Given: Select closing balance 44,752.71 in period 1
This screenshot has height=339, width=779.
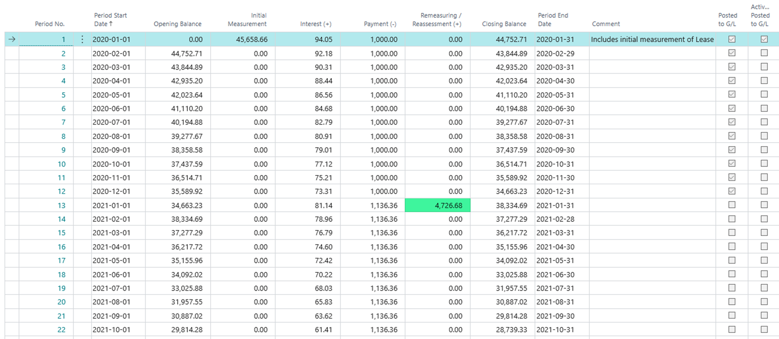Looking at the screenshot, I should pyautogui.click(x=511, y=40).
